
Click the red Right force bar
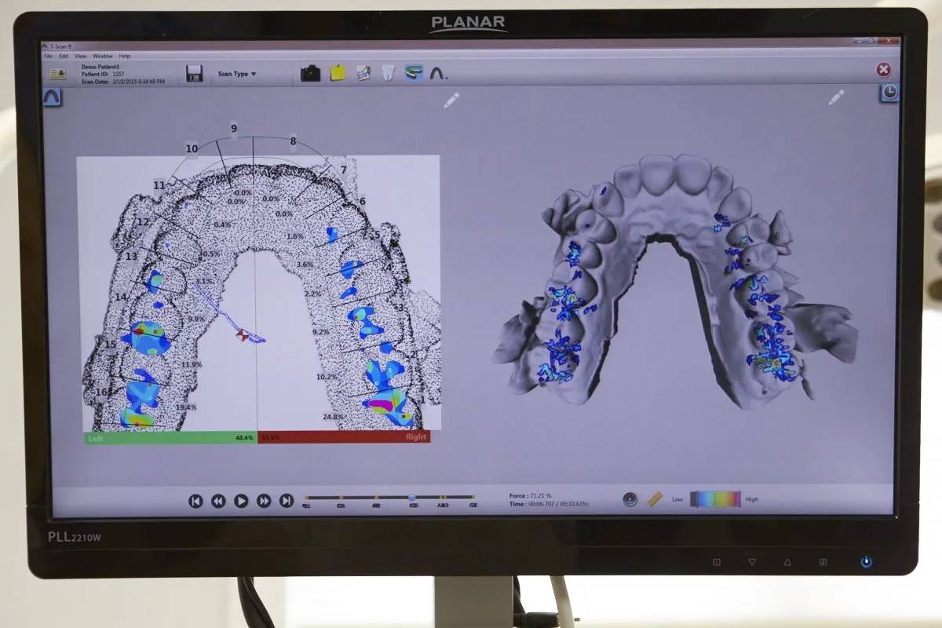click(343, 437)
